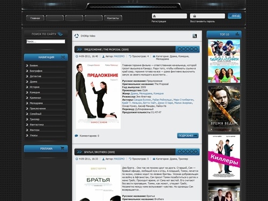268x201 pixels.
Task: Click clock icon of Братья post date
Action: (77, 159)
